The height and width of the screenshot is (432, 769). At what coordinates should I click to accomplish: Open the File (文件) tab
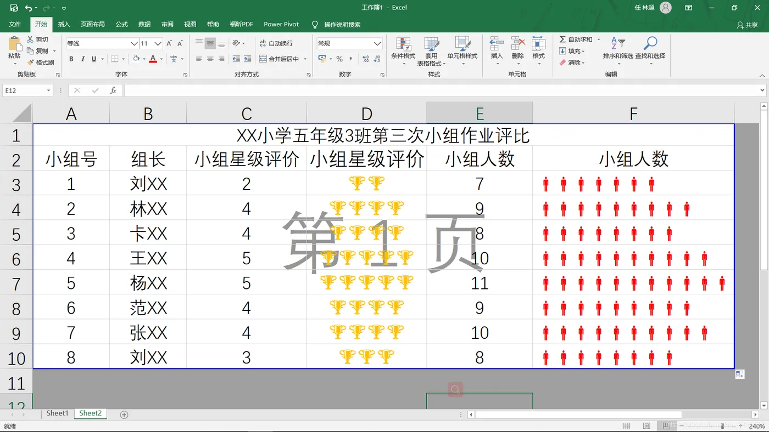coord(15,24)
